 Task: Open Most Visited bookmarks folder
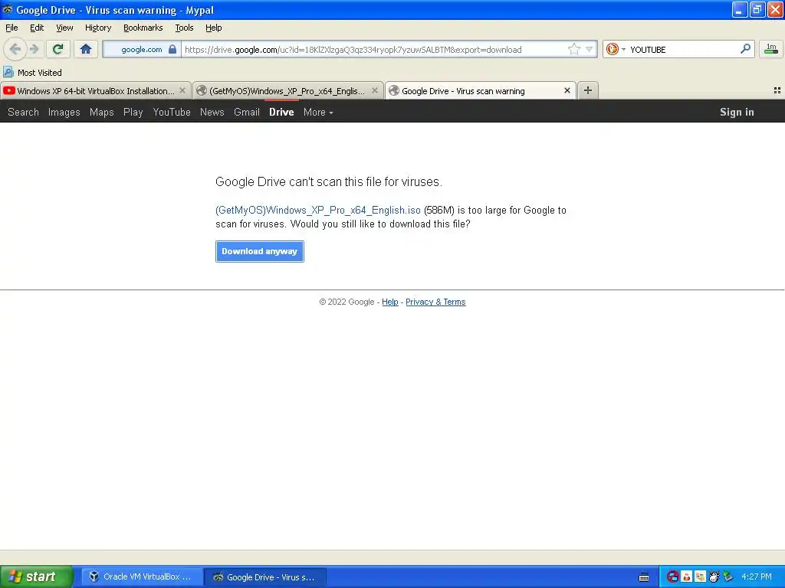[32, 73]
